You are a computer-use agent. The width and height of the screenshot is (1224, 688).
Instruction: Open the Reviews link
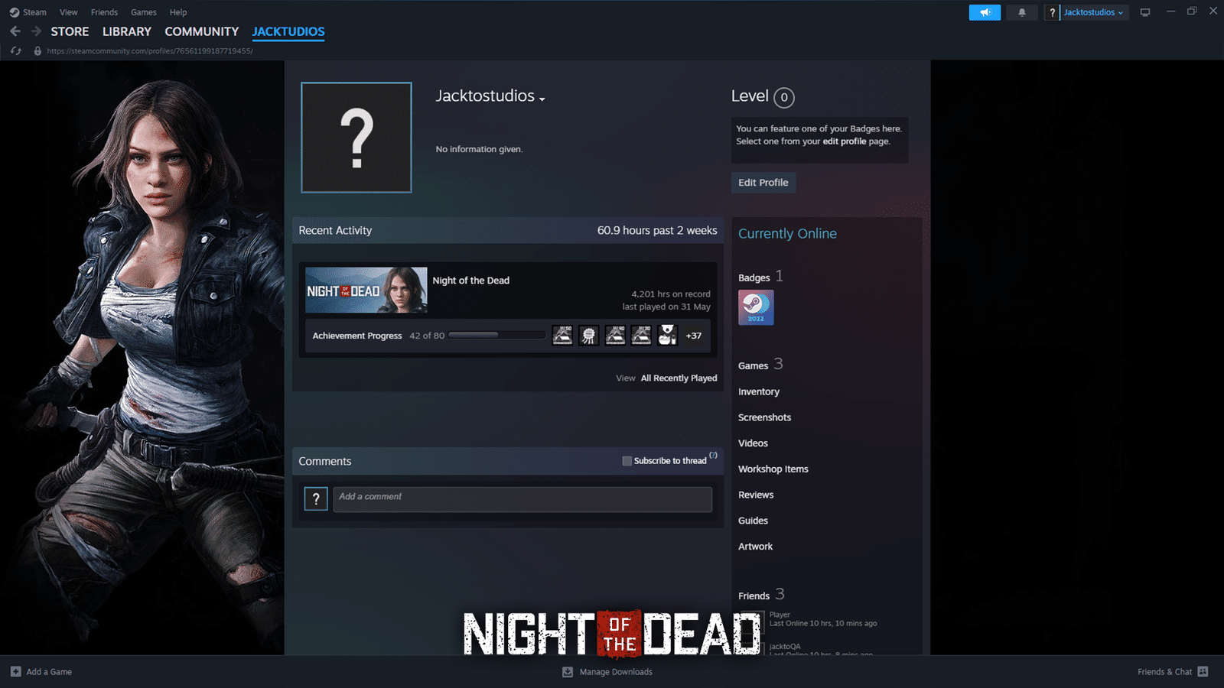pyautogui.click(x=756, y=495)
